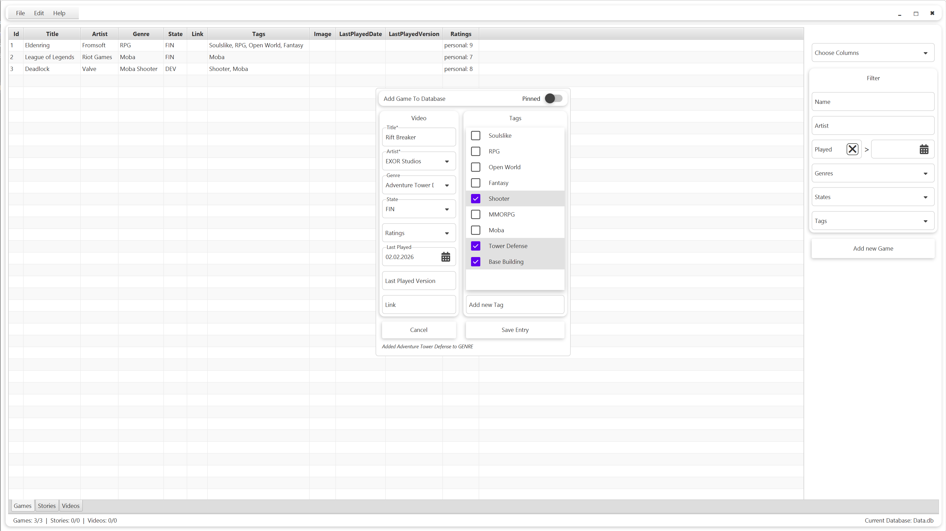
Task: Clear the Played filter with the X icon
Action: tap(853, 149)
